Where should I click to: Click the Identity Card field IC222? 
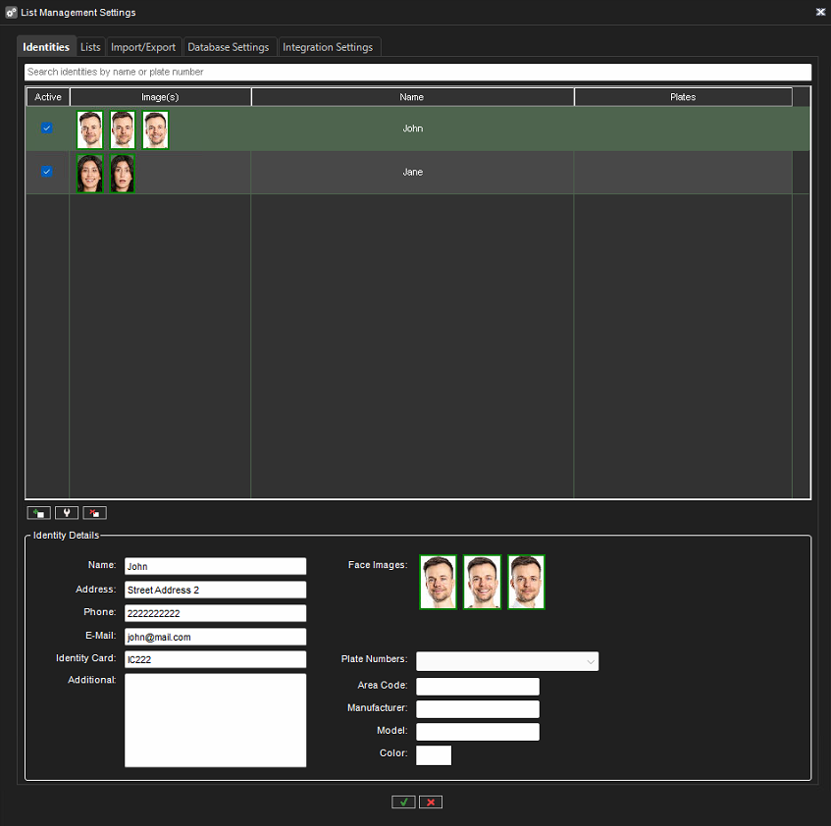215,659
